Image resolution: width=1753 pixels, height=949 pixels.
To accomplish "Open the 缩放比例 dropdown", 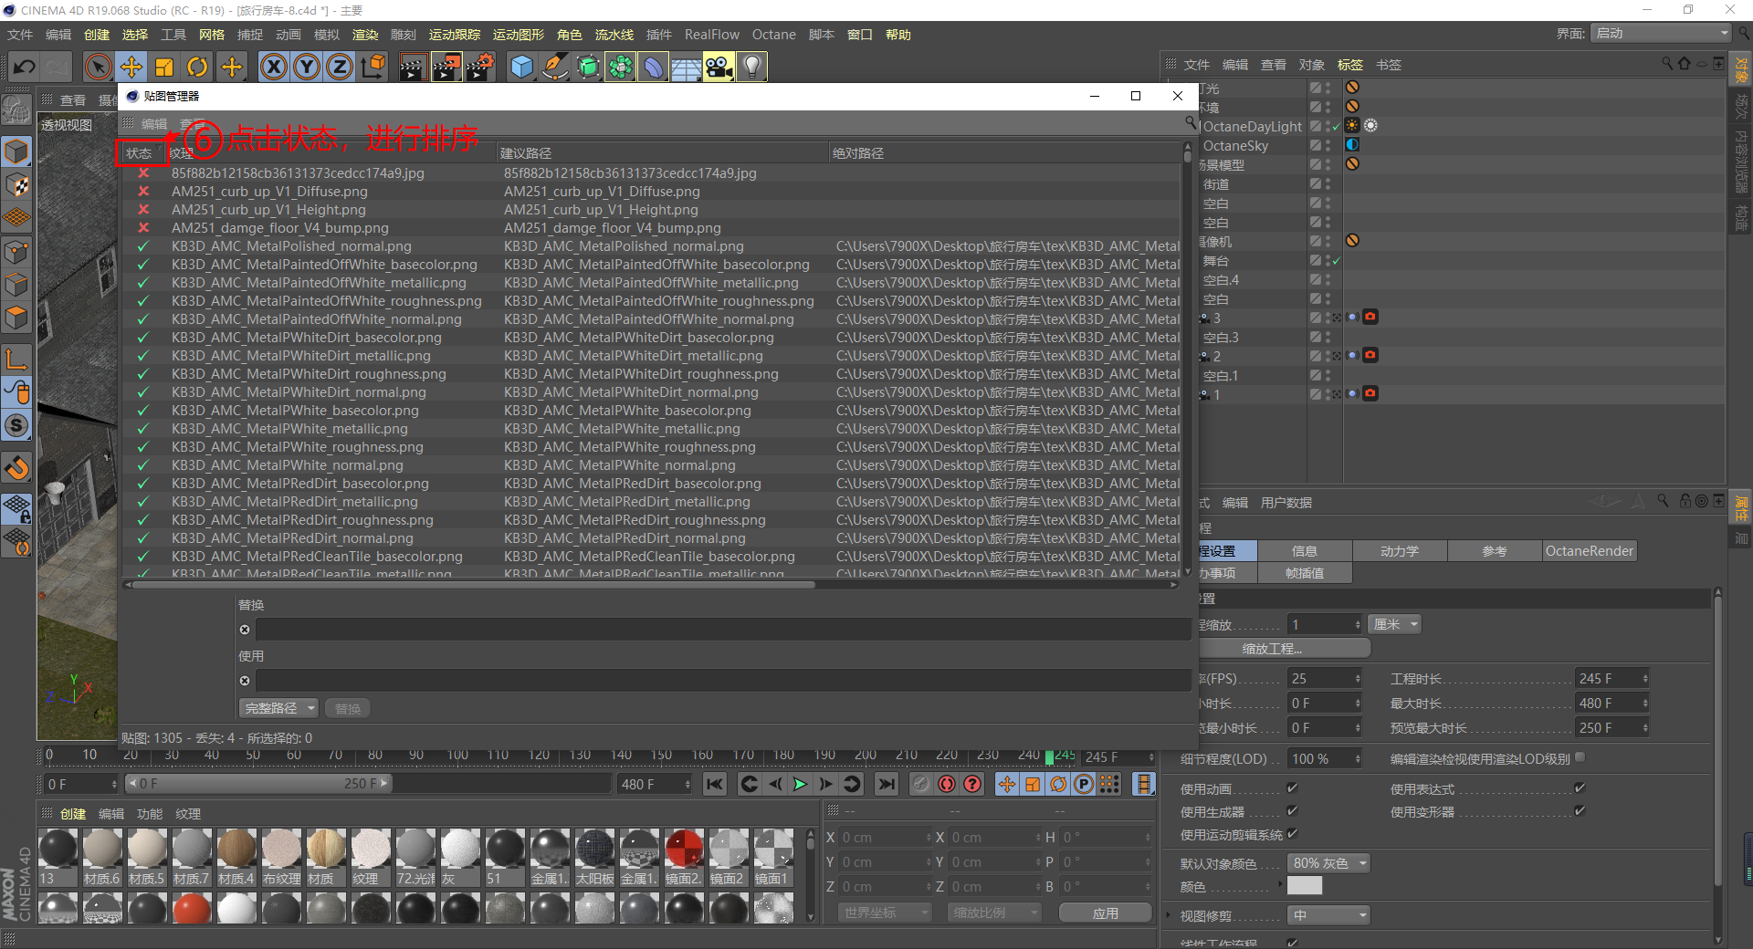I will point(994,912).
